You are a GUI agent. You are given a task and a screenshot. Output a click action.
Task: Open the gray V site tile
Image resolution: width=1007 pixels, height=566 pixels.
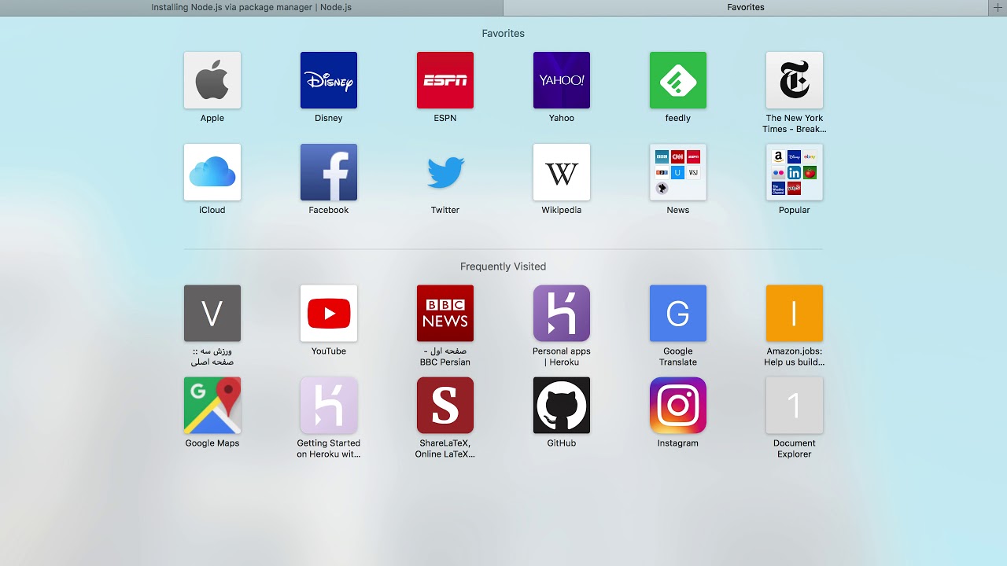coord(212,314)
